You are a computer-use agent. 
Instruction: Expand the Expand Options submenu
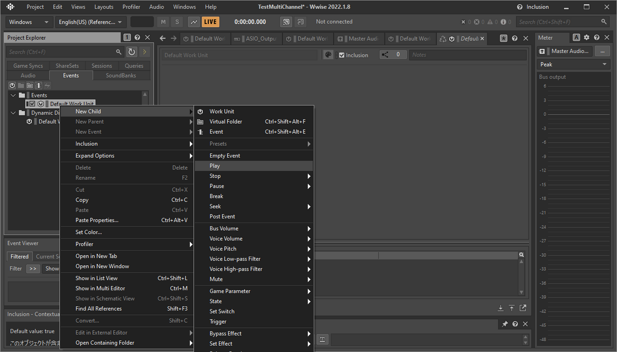point(127,156)
